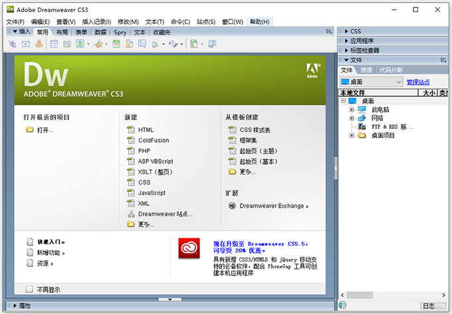Open the Head dropdown arrow

point(164,44)
